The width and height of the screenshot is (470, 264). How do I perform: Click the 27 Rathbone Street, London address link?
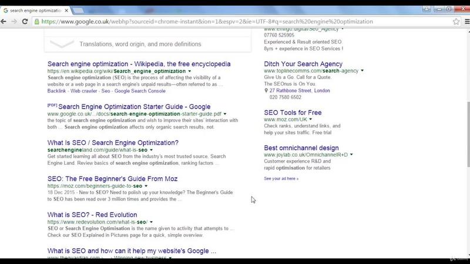tap(300, 90)
